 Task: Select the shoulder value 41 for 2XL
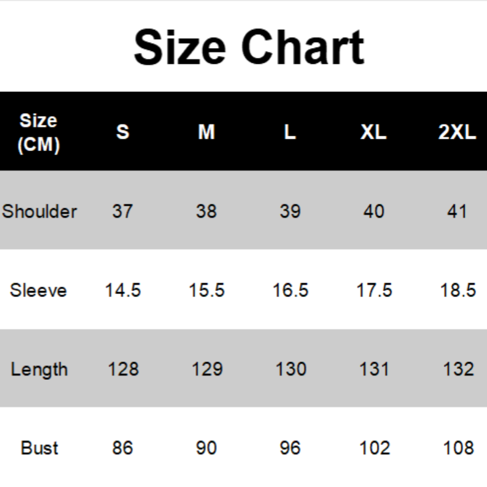457,211
